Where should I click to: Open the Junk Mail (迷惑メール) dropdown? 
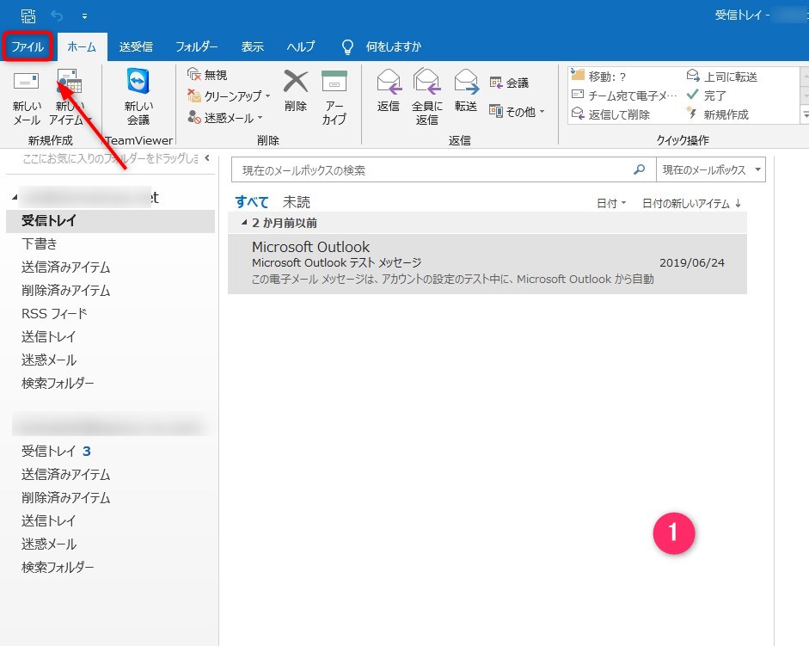pyautogui.click(x=260, y=117)
